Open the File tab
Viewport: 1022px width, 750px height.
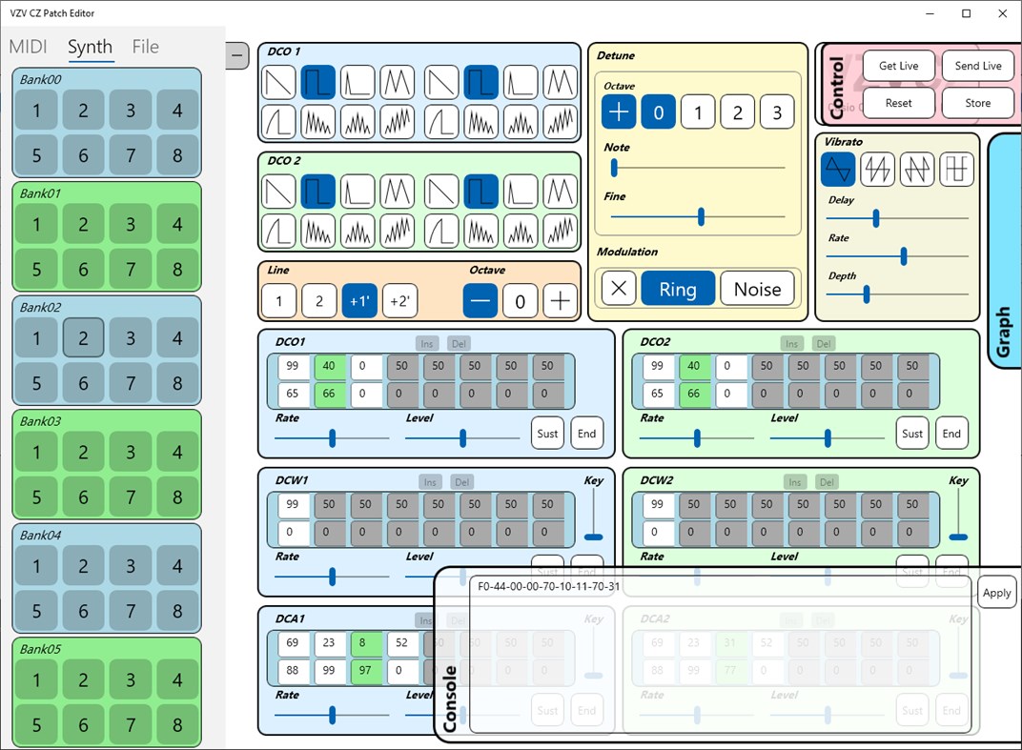pyautogui.click(x=145, y=46)
